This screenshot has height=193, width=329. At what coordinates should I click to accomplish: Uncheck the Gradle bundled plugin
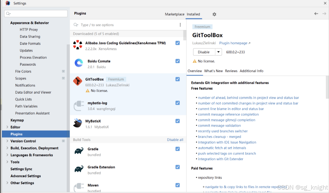pyautogui.click(x=177, y=149)
